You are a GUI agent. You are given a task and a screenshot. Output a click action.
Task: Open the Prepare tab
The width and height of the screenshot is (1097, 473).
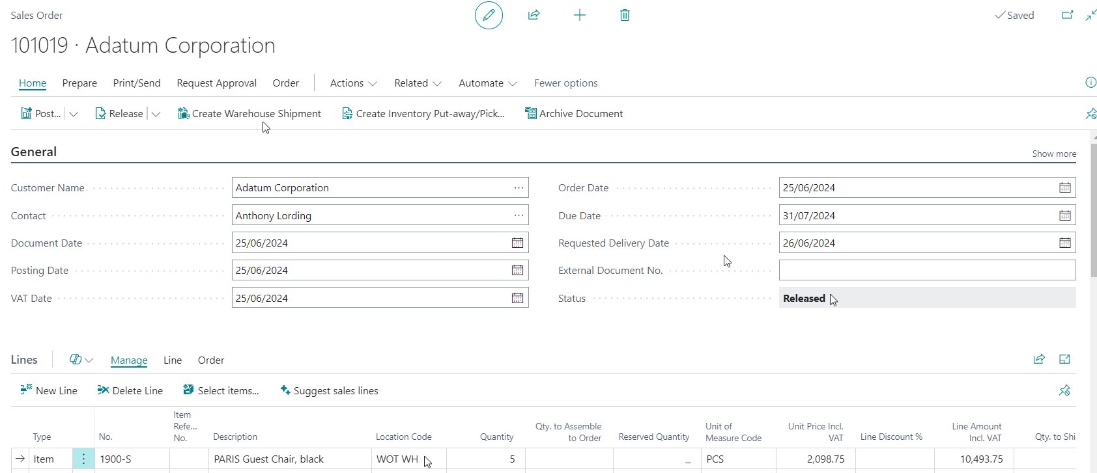[x=79, y=83]
